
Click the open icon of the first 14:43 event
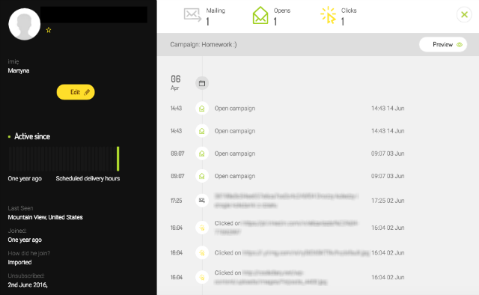click(x=202, y=109)
